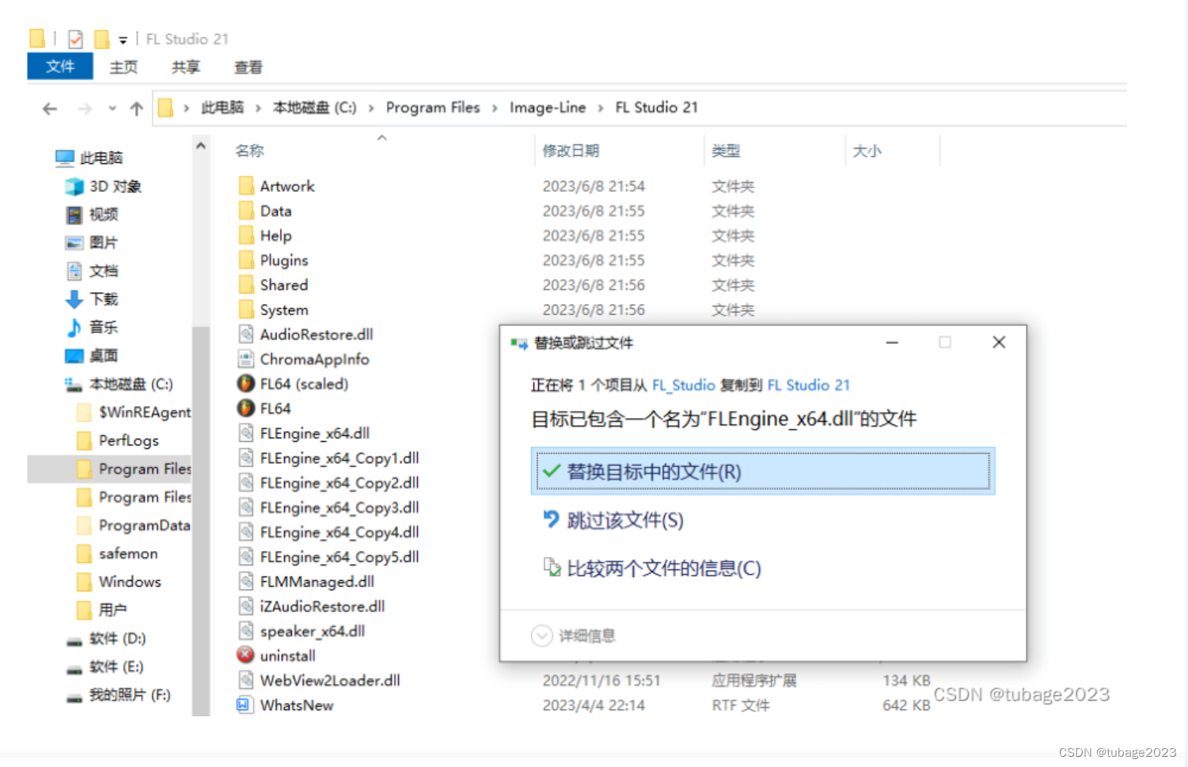The height and width of the screenshot is (767, 1188).
Task: Open the 文件 ribbon tab
Action: point(60,66)
